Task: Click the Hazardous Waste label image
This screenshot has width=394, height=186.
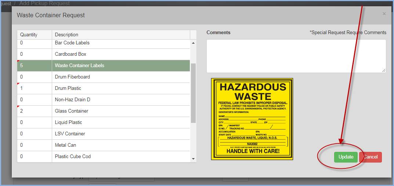Action: tap(252, 119)
